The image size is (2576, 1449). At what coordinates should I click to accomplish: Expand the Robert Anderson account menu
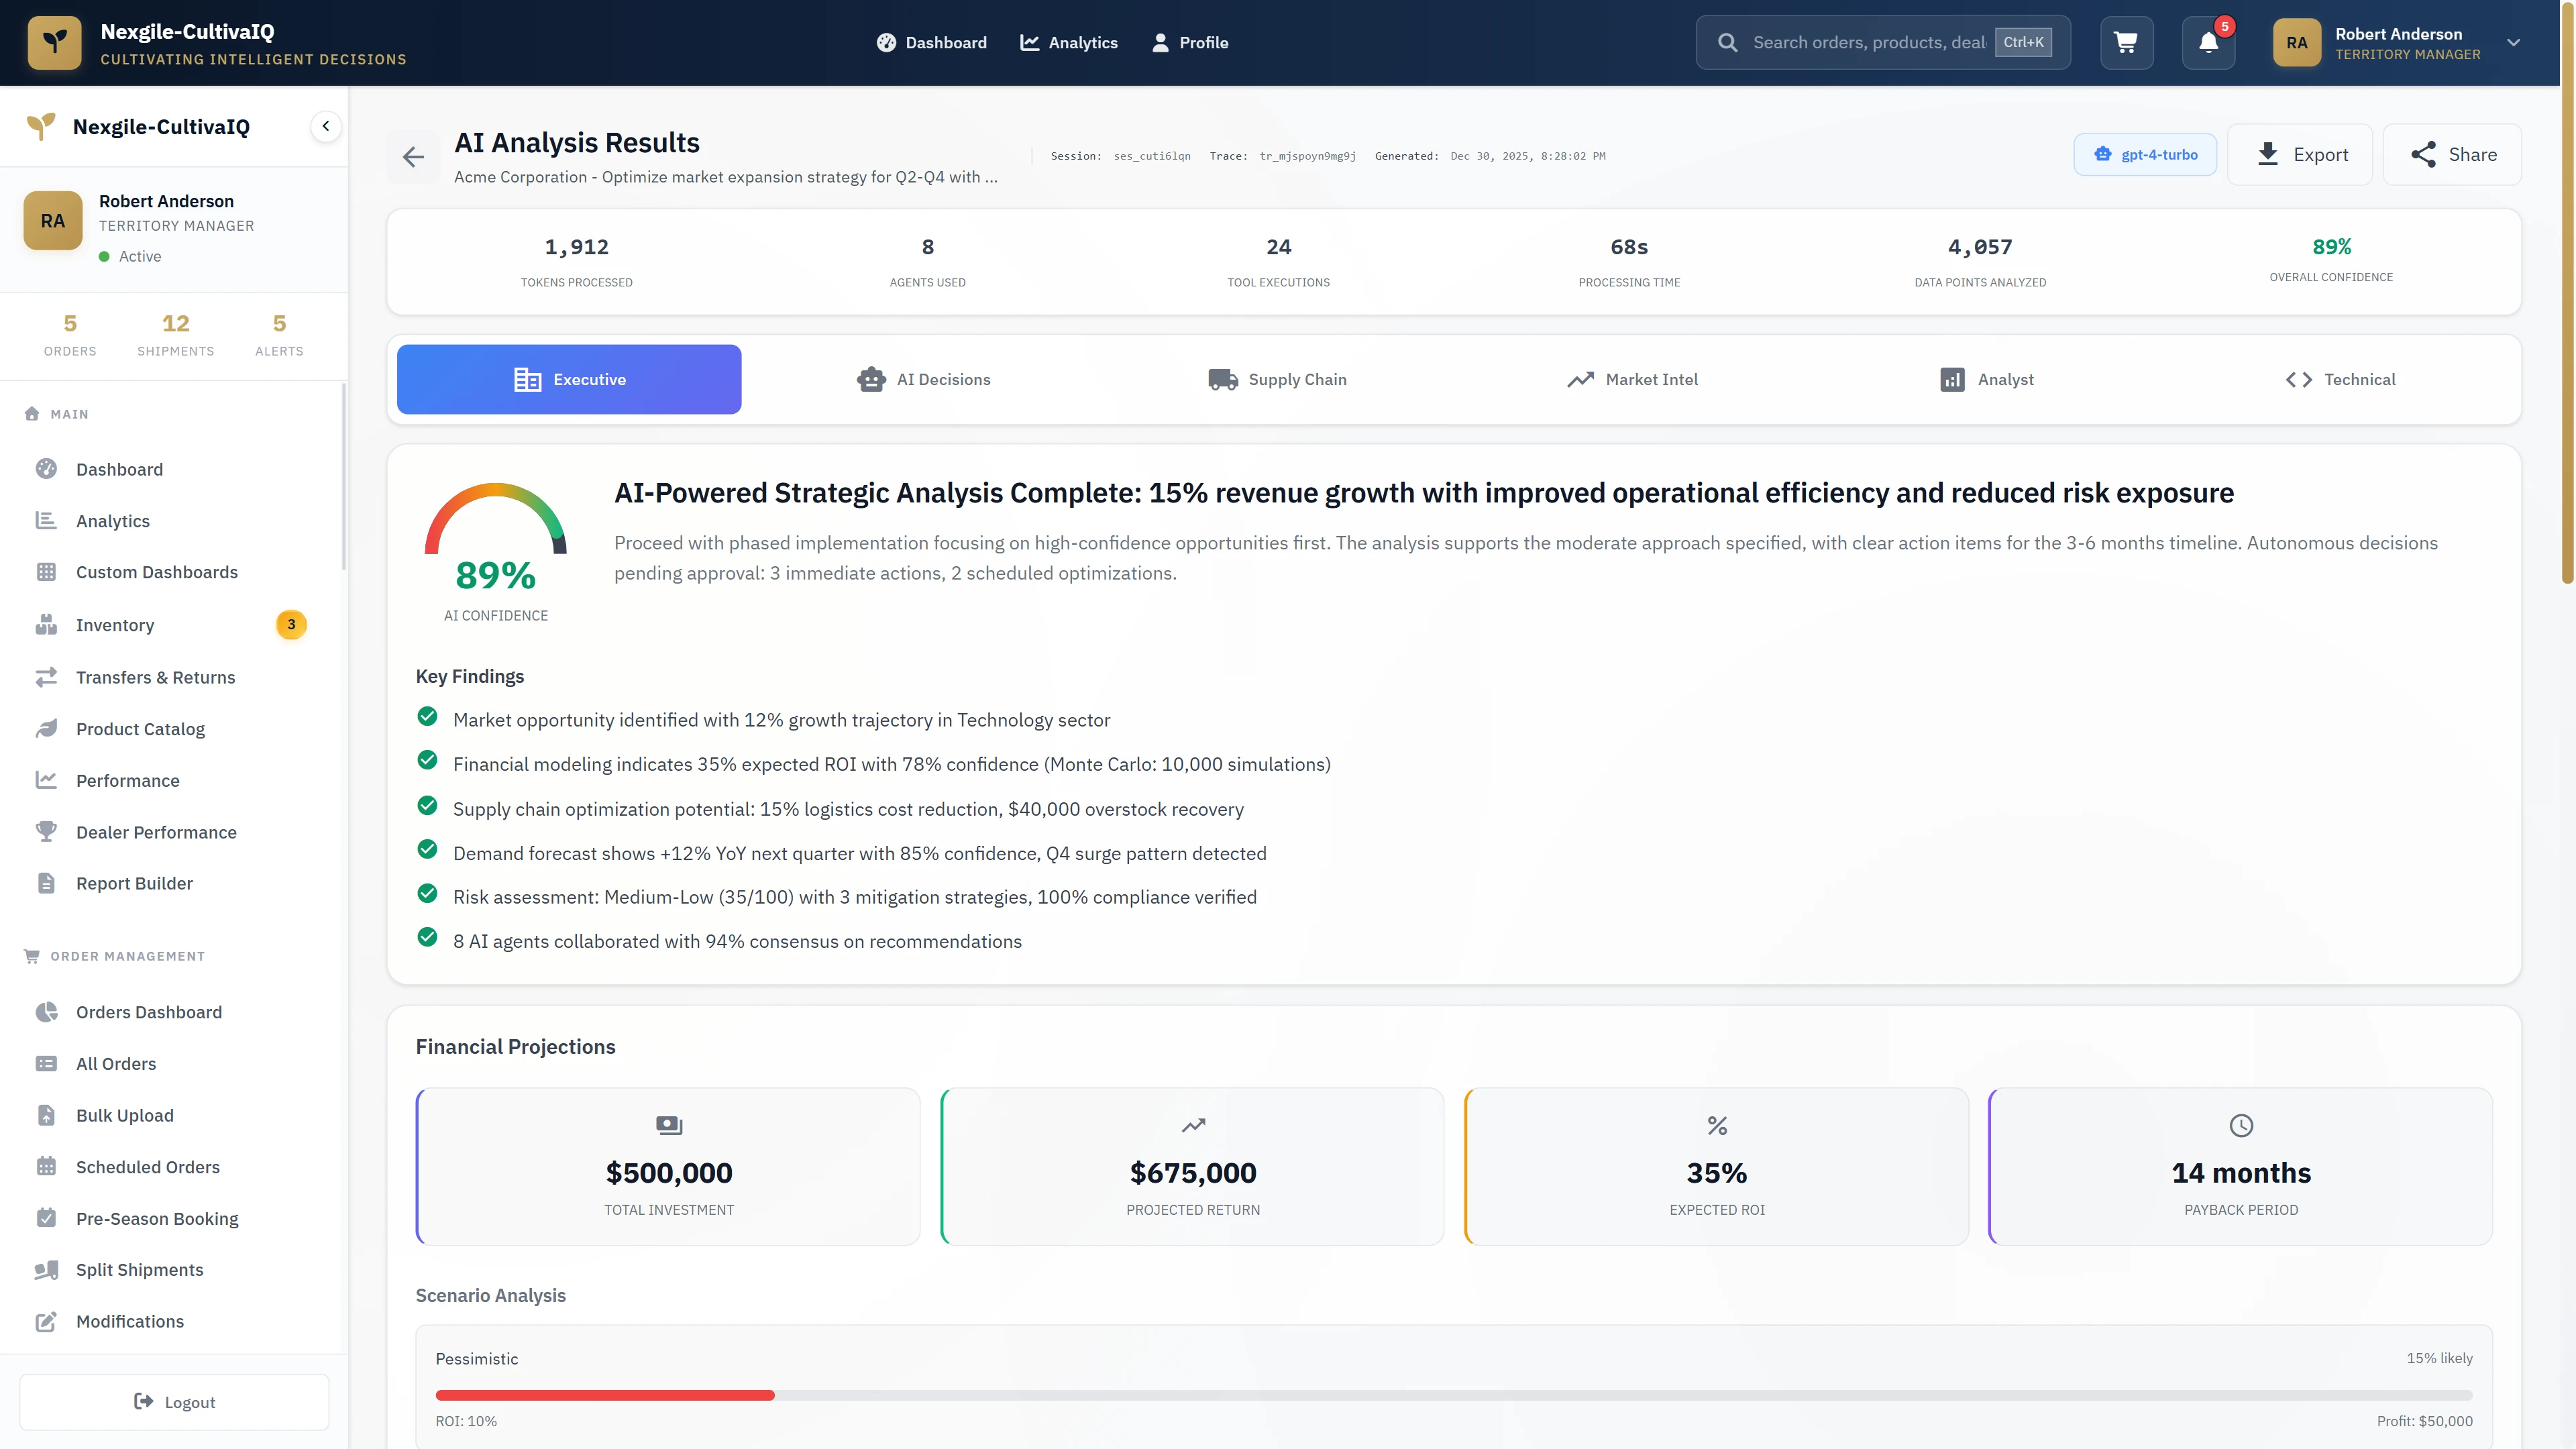(x=2513, y=42)
